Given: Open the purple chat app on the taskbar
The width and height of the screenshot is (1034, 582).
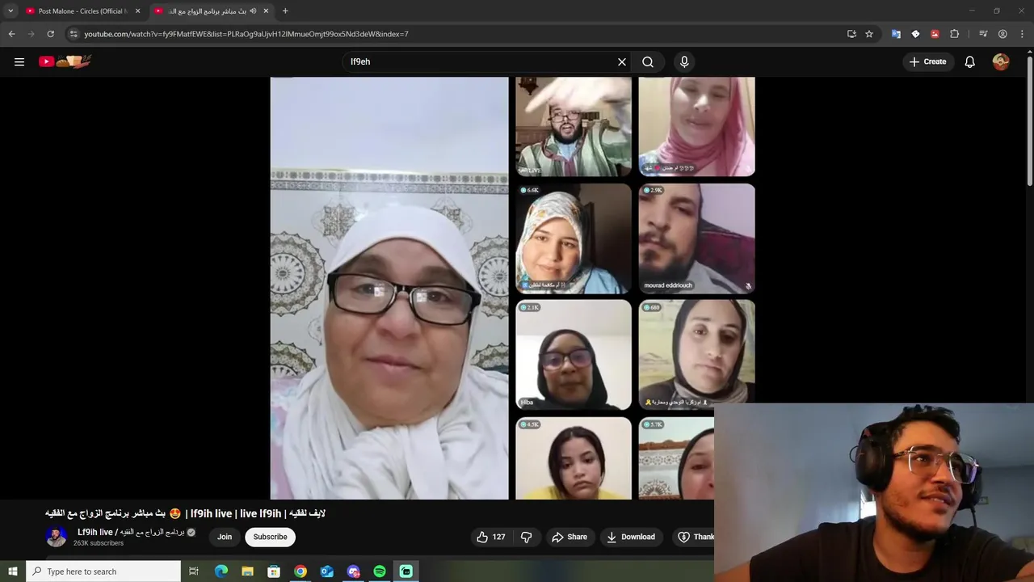Looking at the screenshot, I should [353, 571].
